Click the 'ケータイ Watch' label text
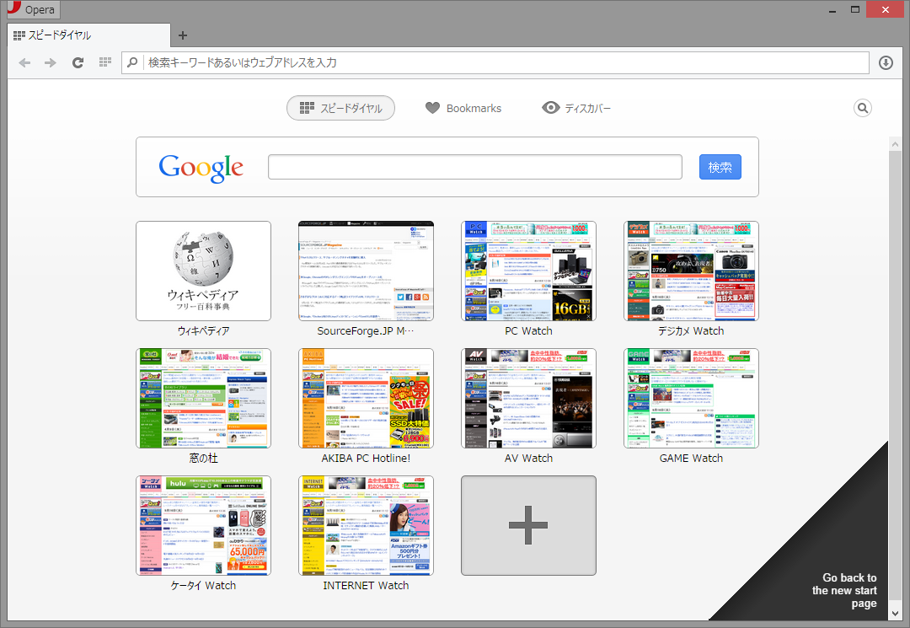Image resolution: width=910 pixels, height=628 pixels. (x=203, y=586)
